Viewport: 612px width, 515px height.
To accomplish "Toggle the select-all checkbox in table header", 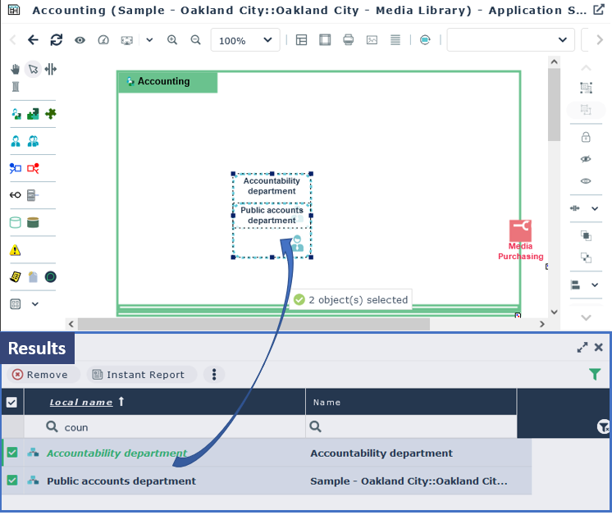I will 11,402.
